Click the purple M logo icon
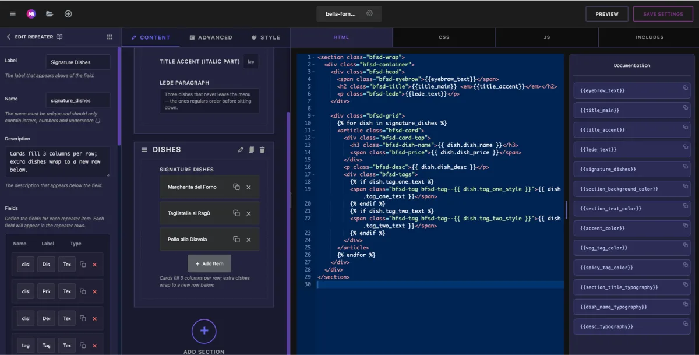The image size is (699, 355). coord(31,14)
